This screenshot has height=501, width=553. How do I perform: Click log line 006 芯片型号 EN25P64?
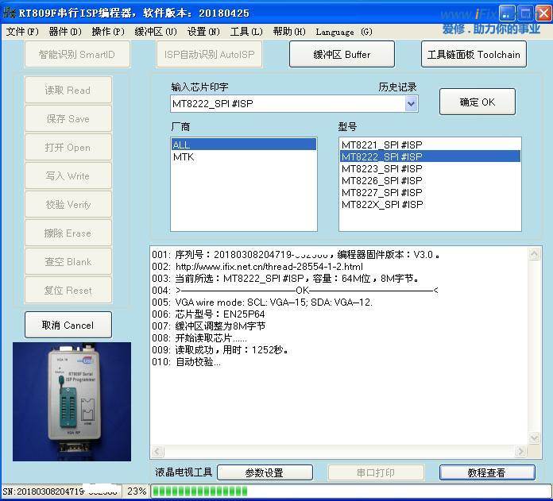pos(208,314)
